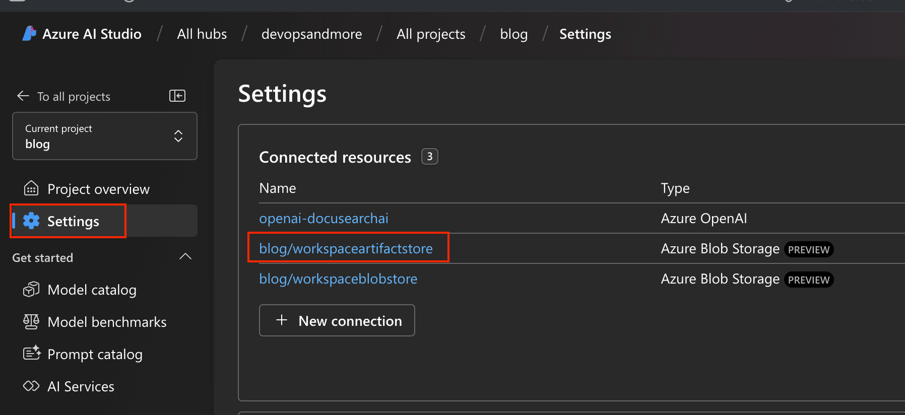
Task: Click the Model catalog cube icon
Action: point(31,290)
